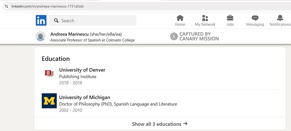Click Andreea Marinescu's profile avatar
The width and height of the screenshot is (291, 131).
[x=40, y=36]
